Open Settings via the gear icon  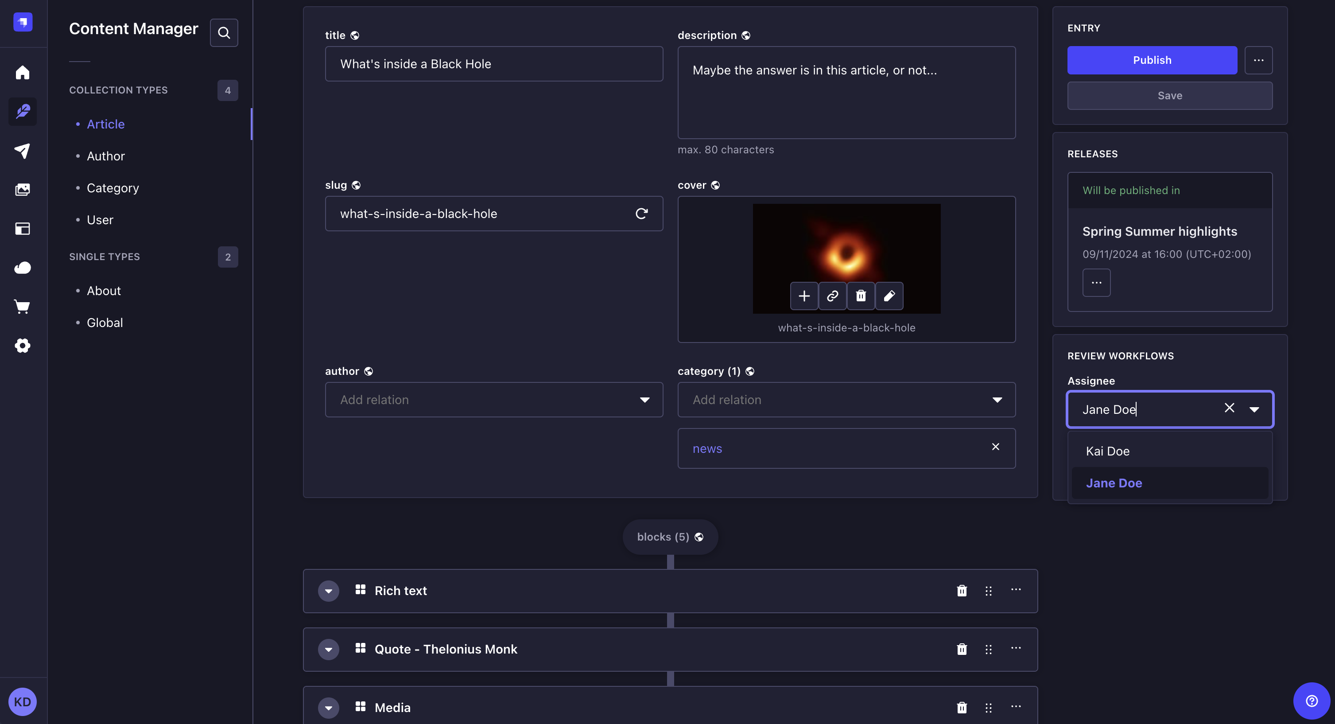(x=22, y=346)
